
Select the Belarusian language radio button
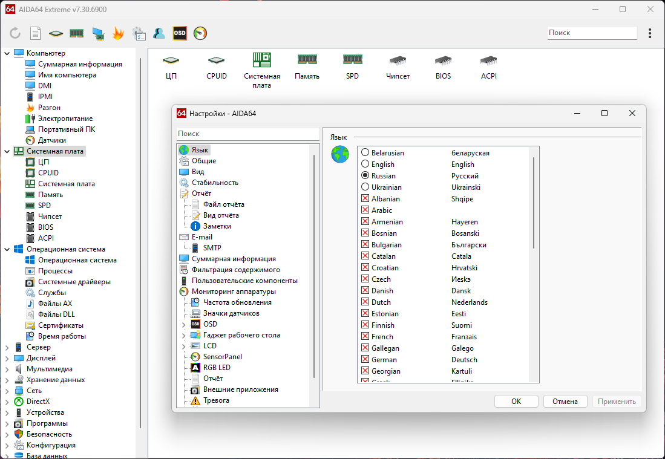[365, 152]
